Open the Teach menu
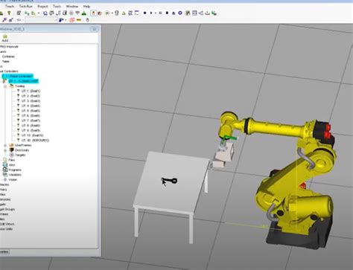The image size is (353, 270). [10, 6]
